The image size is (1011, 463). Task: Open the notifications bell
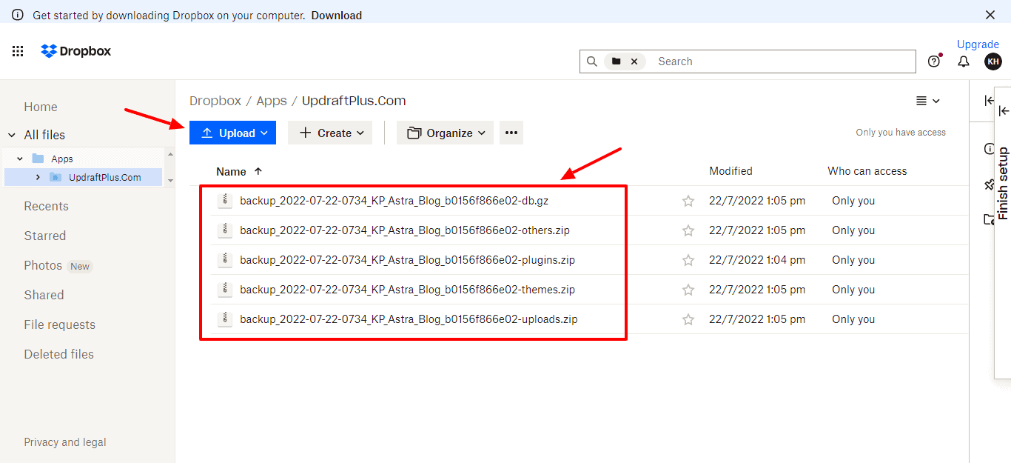tap(964, 61)
